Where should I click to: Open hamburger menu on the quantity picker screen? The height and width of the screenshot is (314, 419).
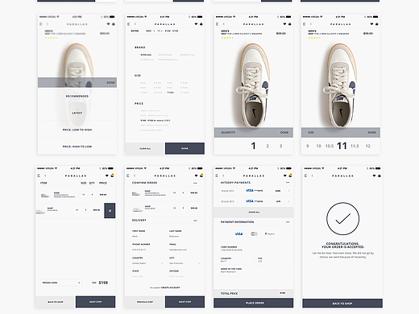click(217, 24)
